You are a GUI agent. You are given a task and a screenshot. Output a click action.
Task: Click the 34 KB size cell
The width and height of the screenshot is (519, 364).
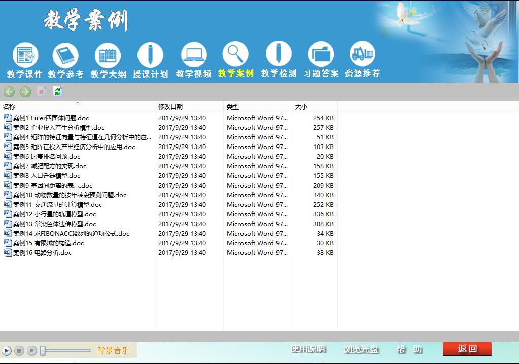(x=325, y=233)
